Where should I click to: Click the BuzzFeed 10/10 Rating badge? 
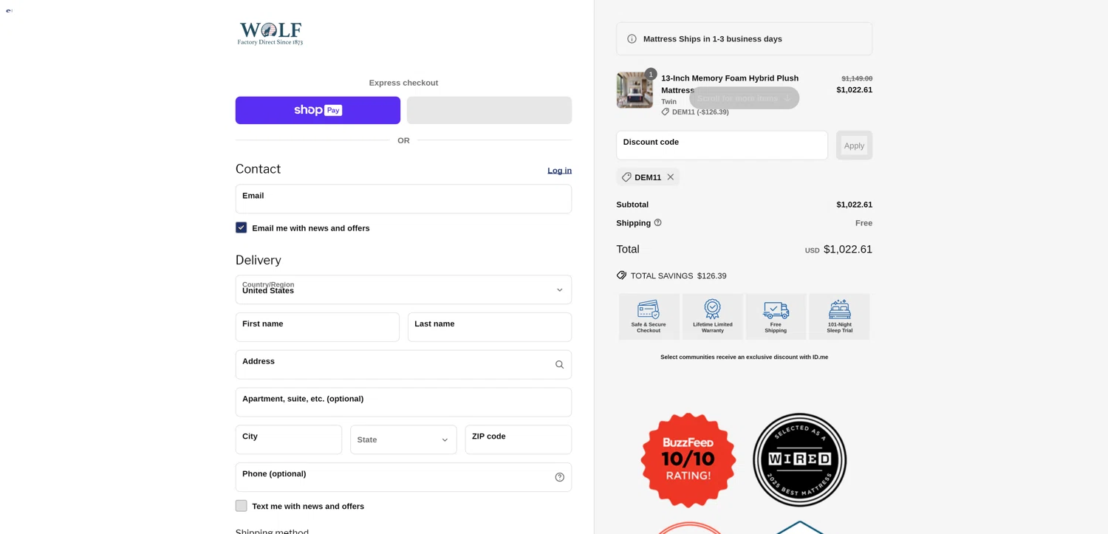pyautogui.click(x=688, y=460)
